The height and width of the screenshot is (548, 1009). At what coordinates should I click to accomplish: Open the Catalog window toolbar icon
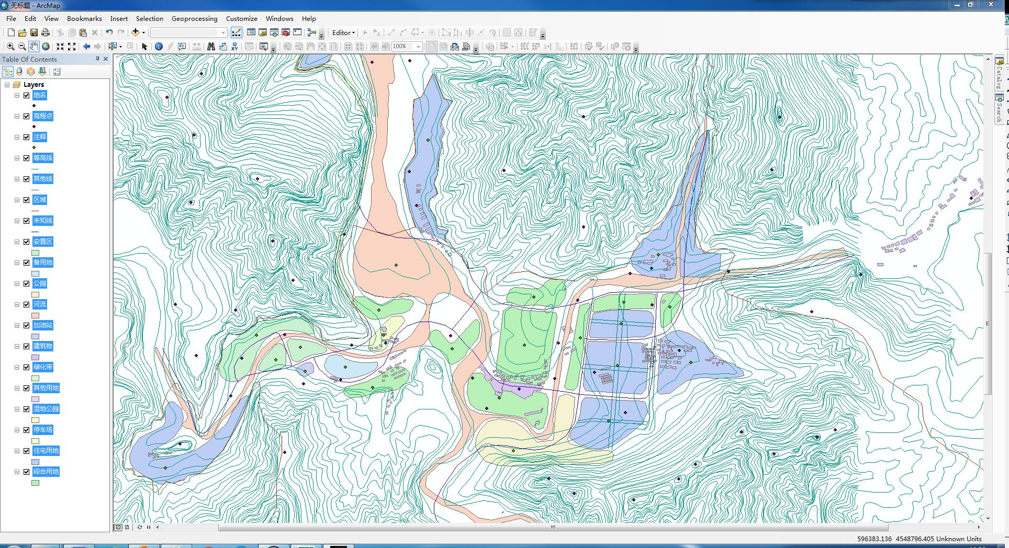tap(263, 32)
